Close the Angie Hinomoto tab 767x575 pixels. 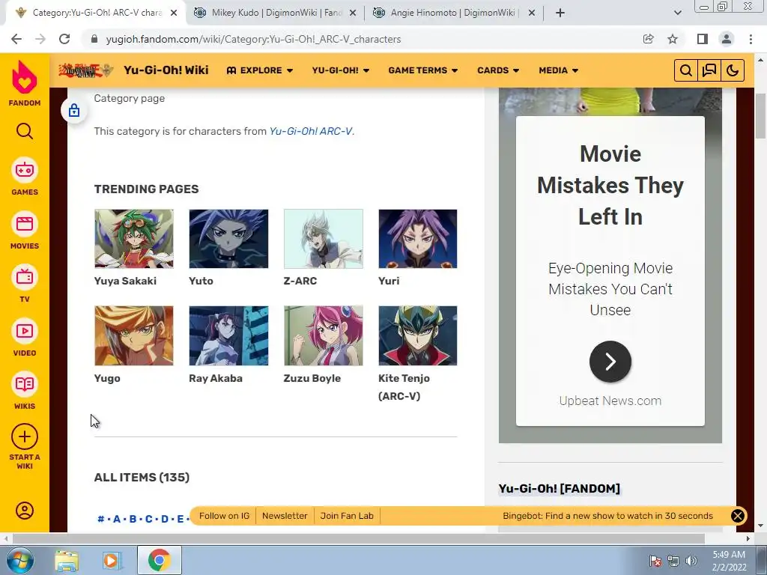tap(532, 13)
